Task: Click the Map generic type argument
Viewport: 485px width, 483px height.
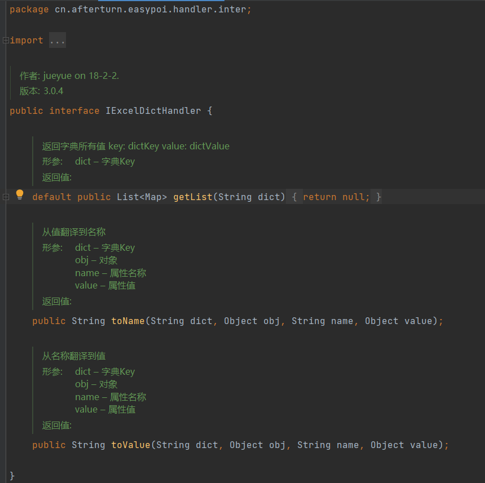Action: click(x=153, y=197)
